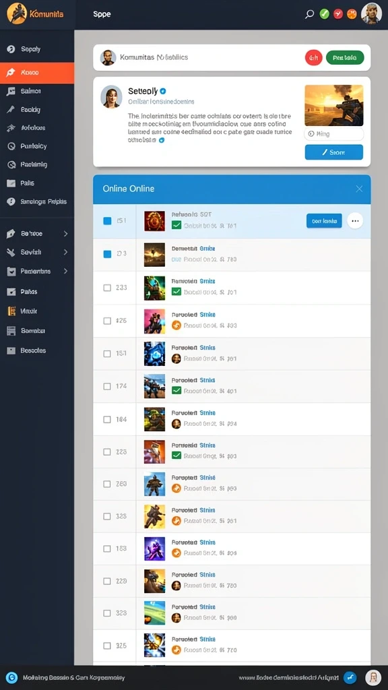The image size is (388, 690).
Task: Uncheck the checkbox in the highlighted first row
Action: coord(107,221)
